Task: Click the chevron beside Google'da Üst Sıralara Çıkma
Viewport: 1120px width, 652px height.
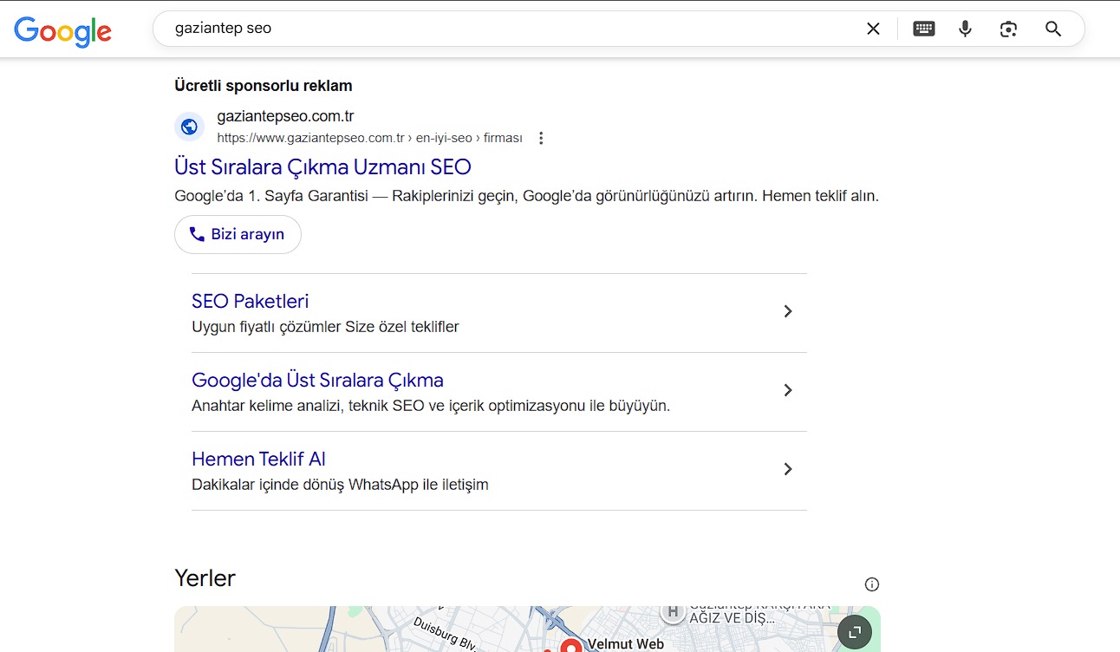Action: (787, 390)
